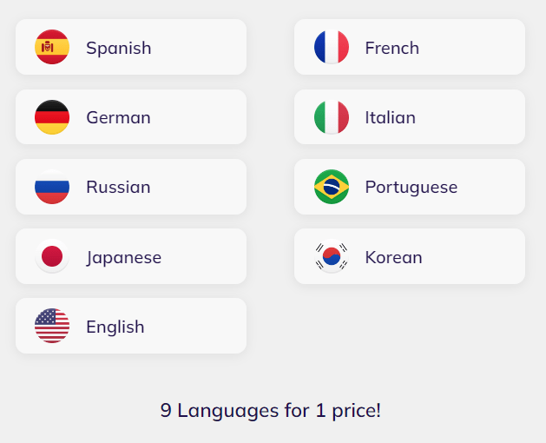The width and height of the screenshot is (546, 443).
Task: Select the Japanese text label
Action: point(123,257)
